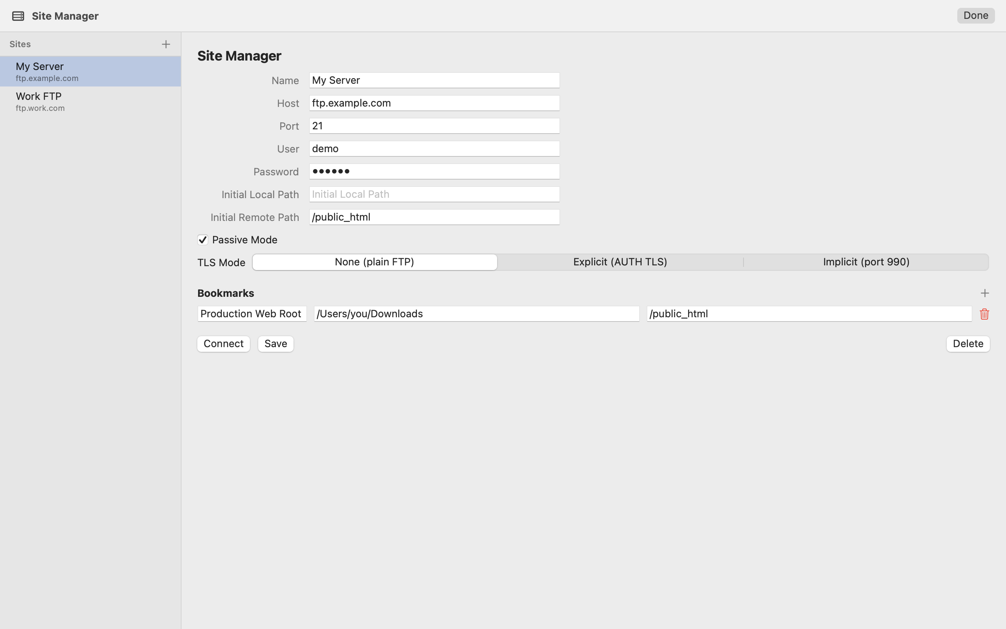
Task: Select None (plain FTP) TLS mode
Action: pyautogui.click(x=374, y=262)
